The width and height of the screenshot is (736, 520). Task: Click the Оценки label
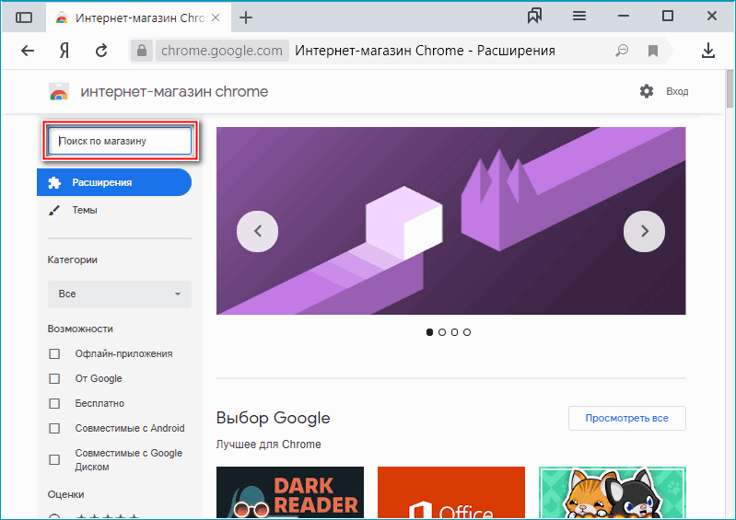coord(65,494)
